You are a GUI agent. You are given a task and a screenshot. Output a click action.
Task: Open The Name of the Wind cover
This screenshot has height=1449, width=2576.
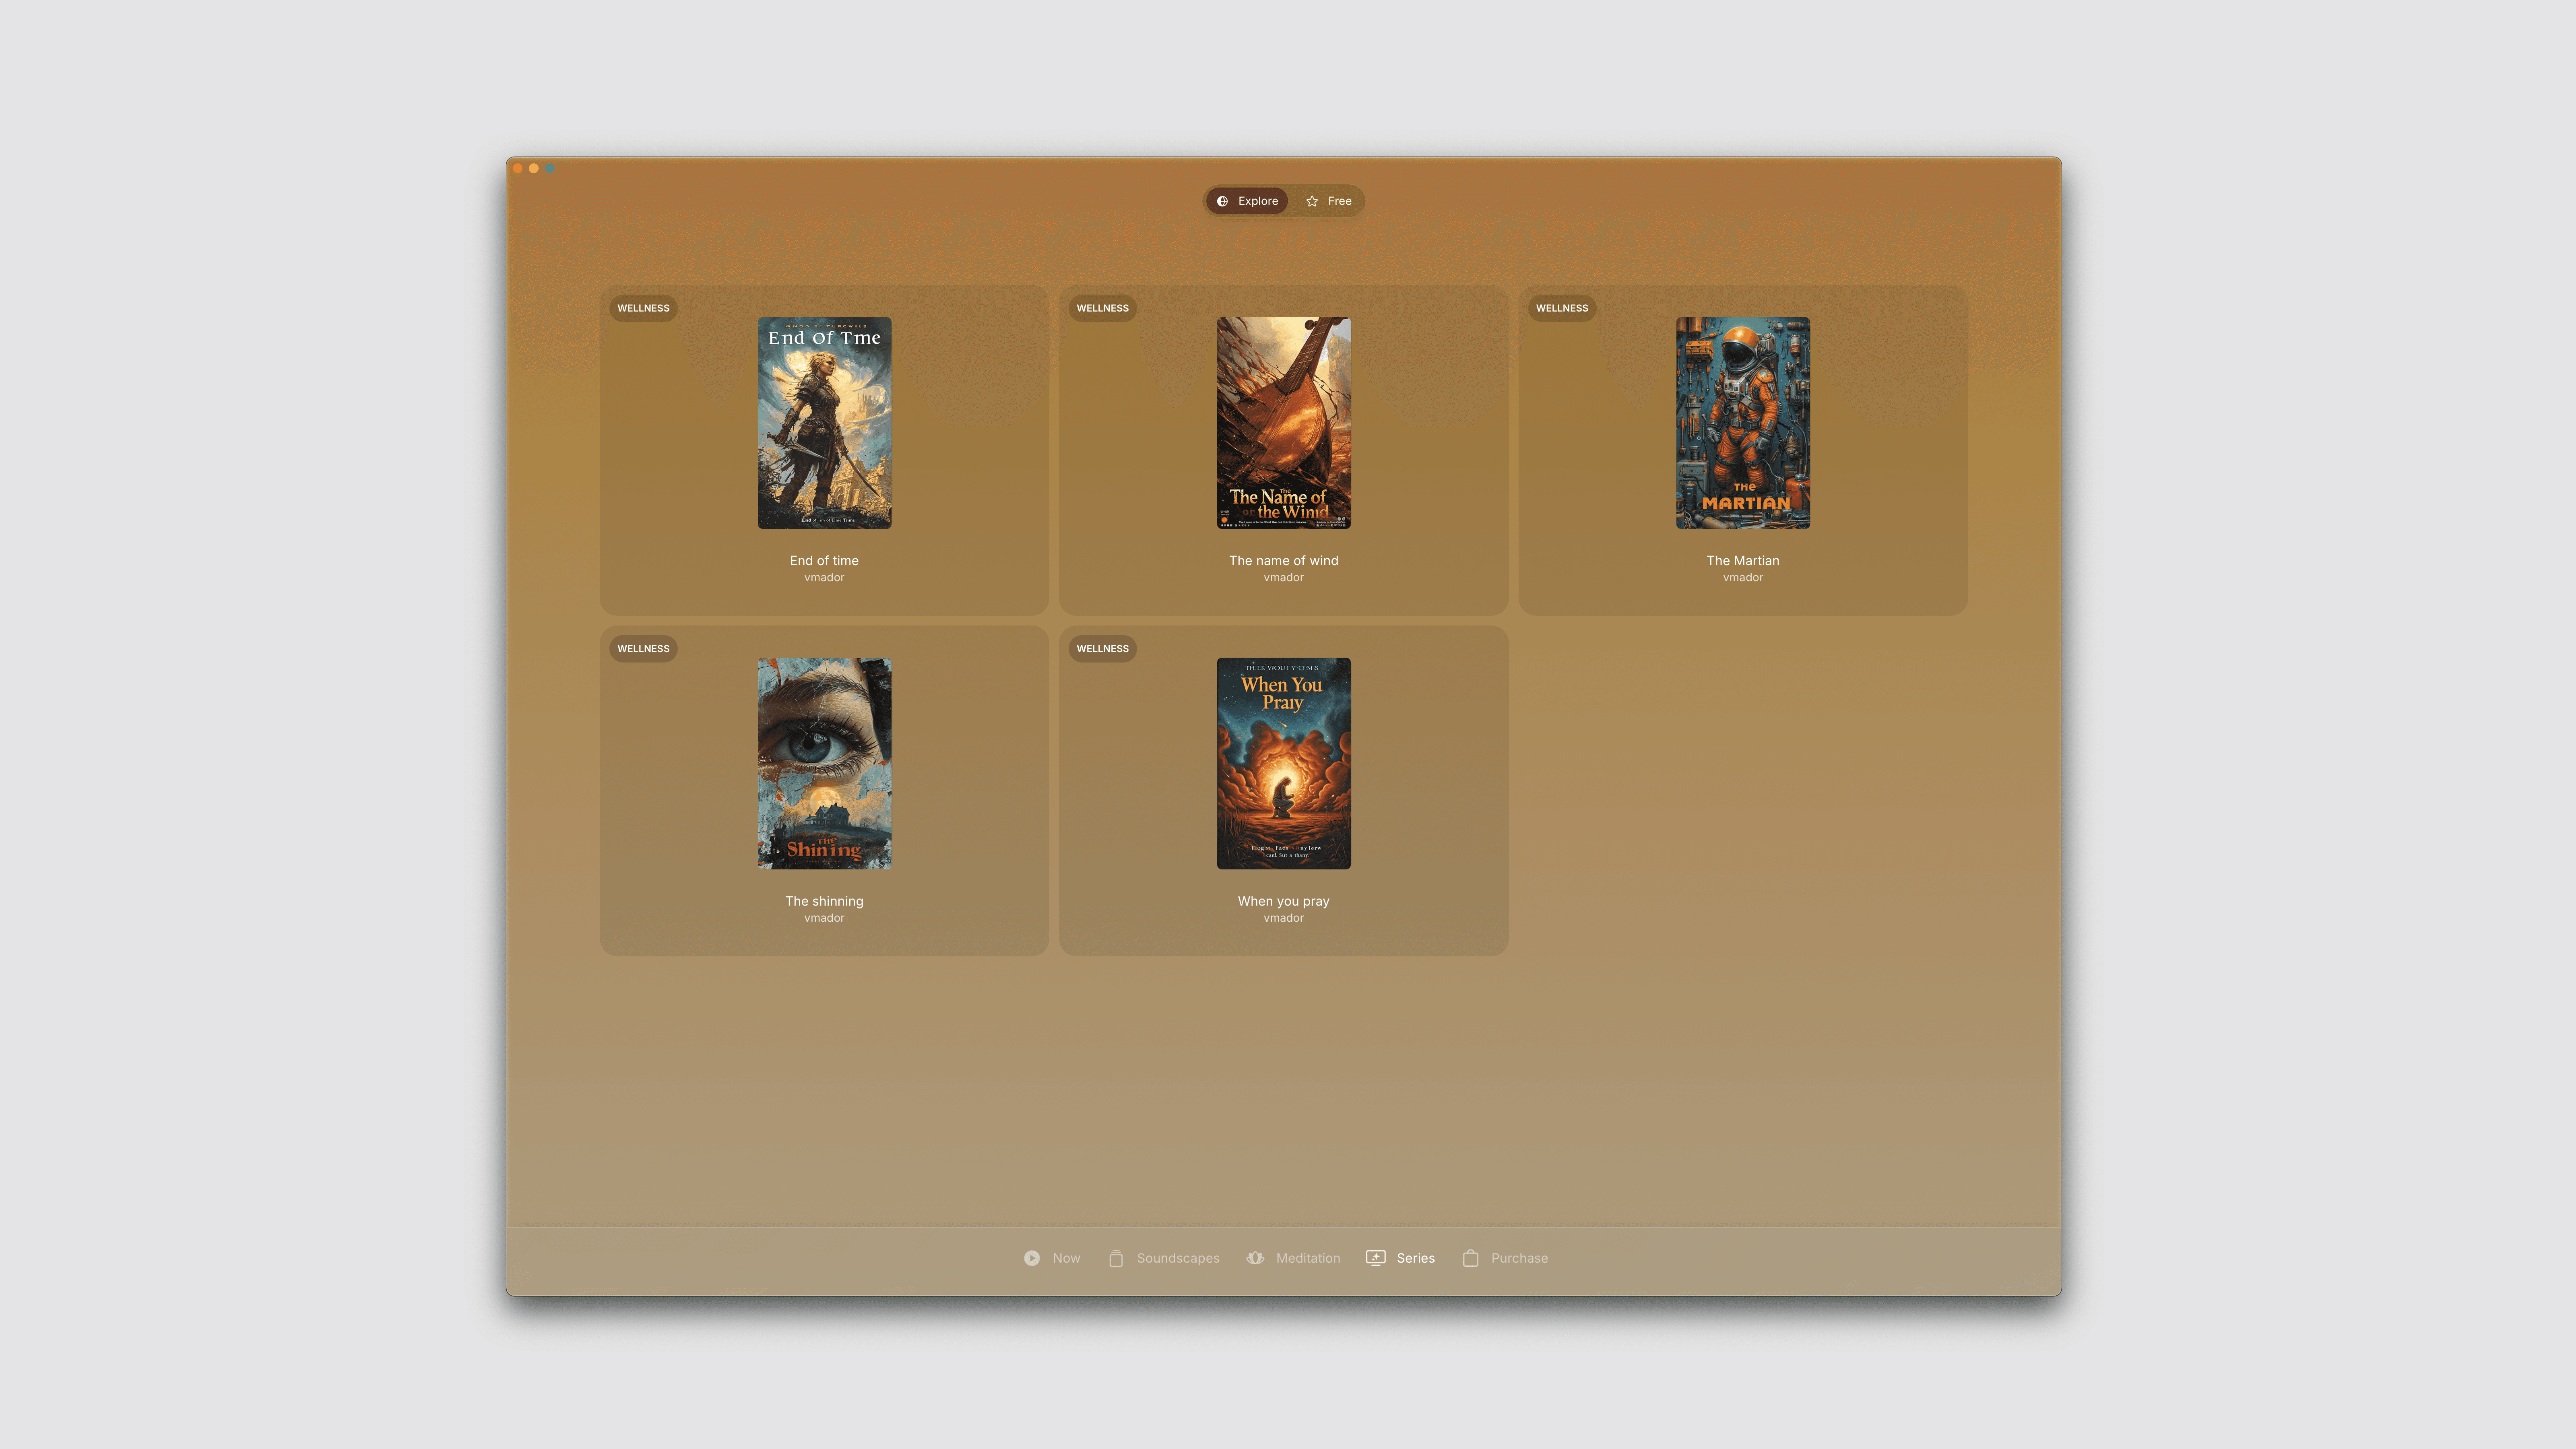click(1283, 423)
